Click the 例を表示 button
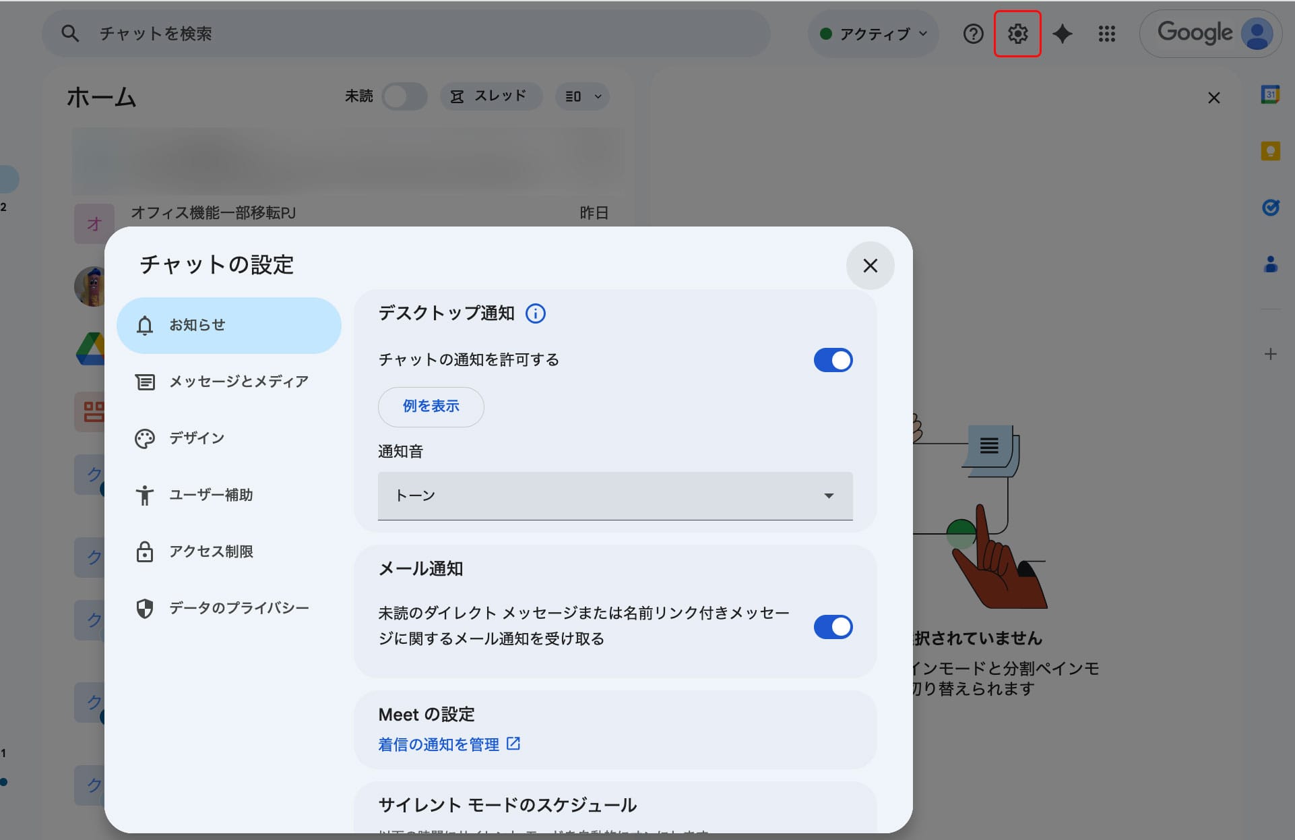1295x840 pixels. tap(431, 407)
